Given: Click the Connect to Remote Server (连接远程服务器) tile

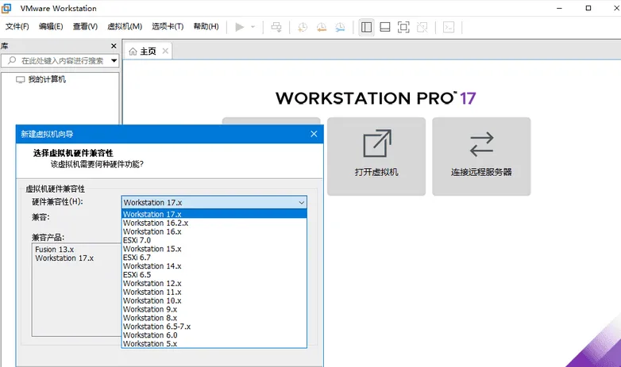Looking at the screenshot, I should 481,156.
